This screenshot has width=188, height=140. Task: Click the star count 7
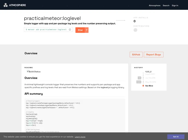[87, 30]
